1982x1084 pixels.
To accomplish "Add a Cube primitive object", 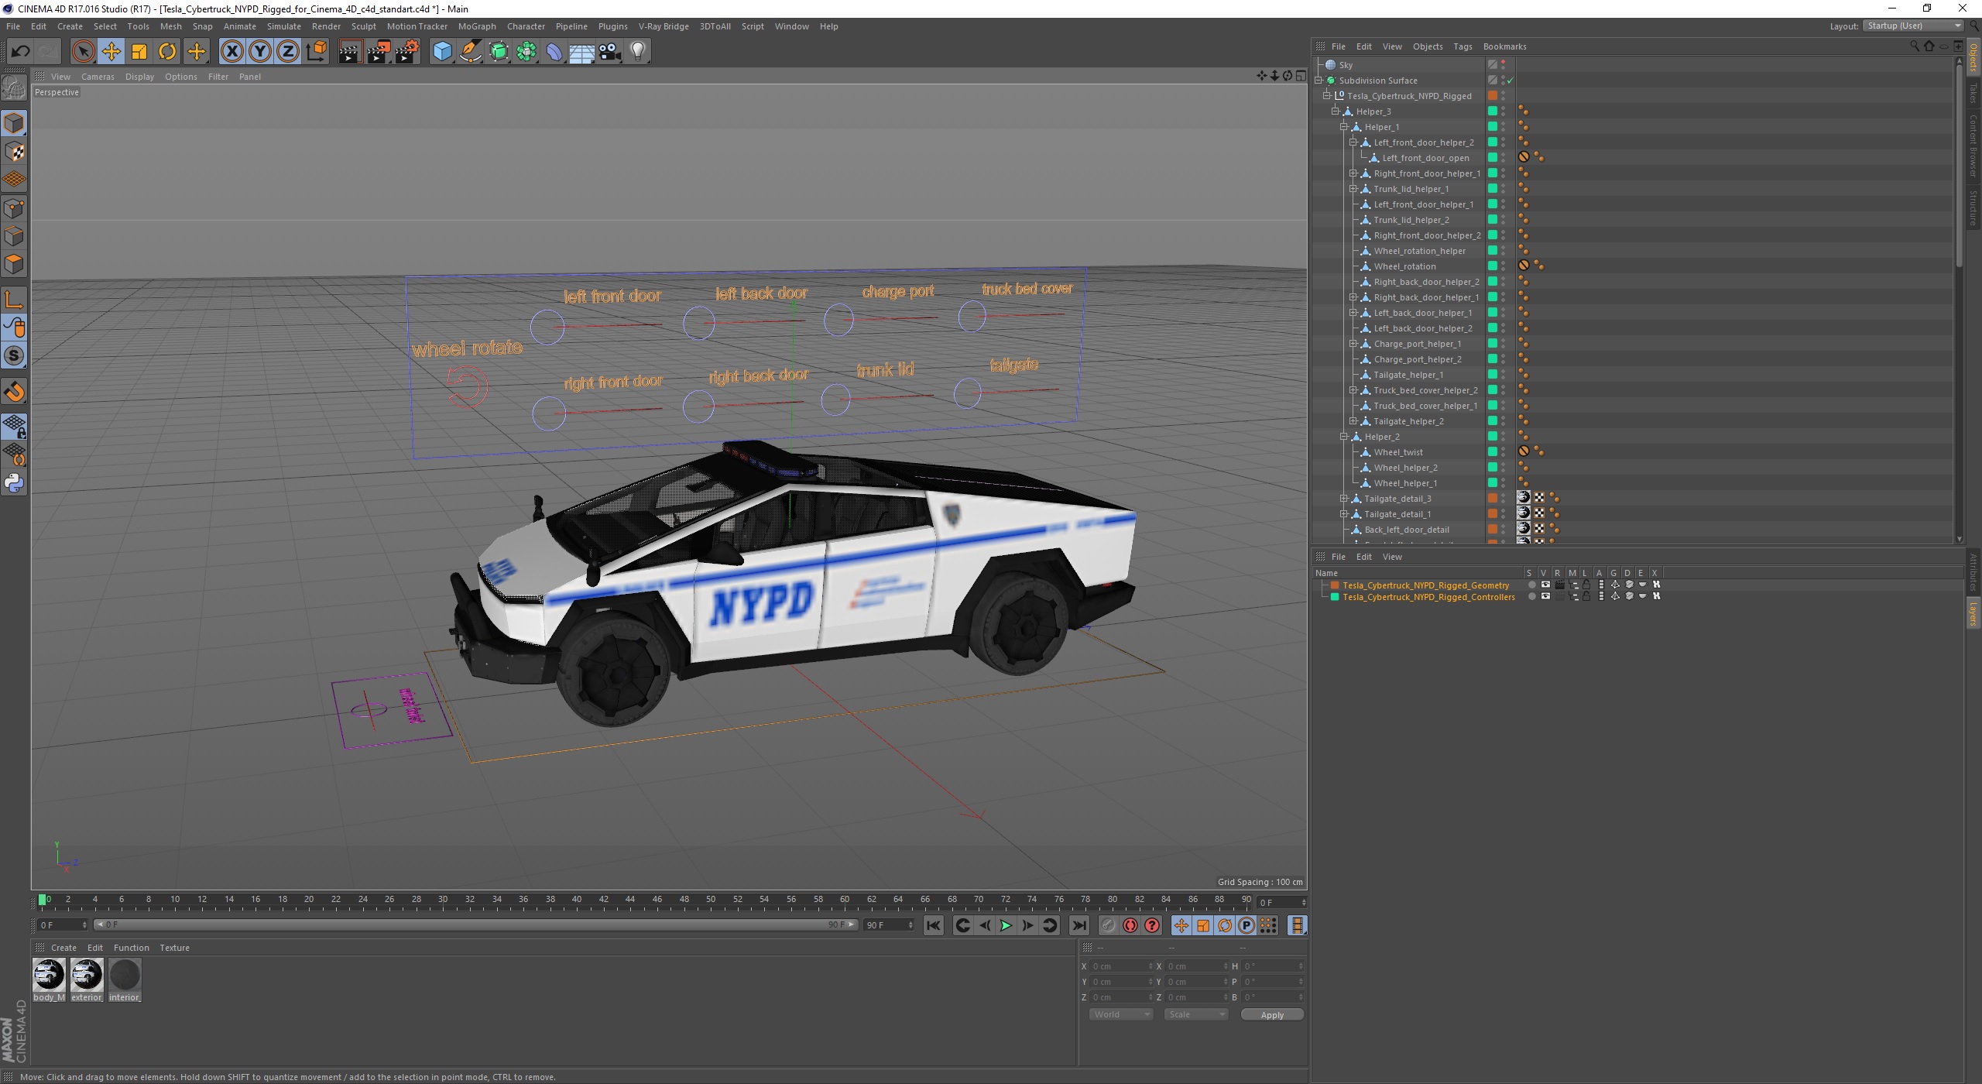I will coord(442,52).
